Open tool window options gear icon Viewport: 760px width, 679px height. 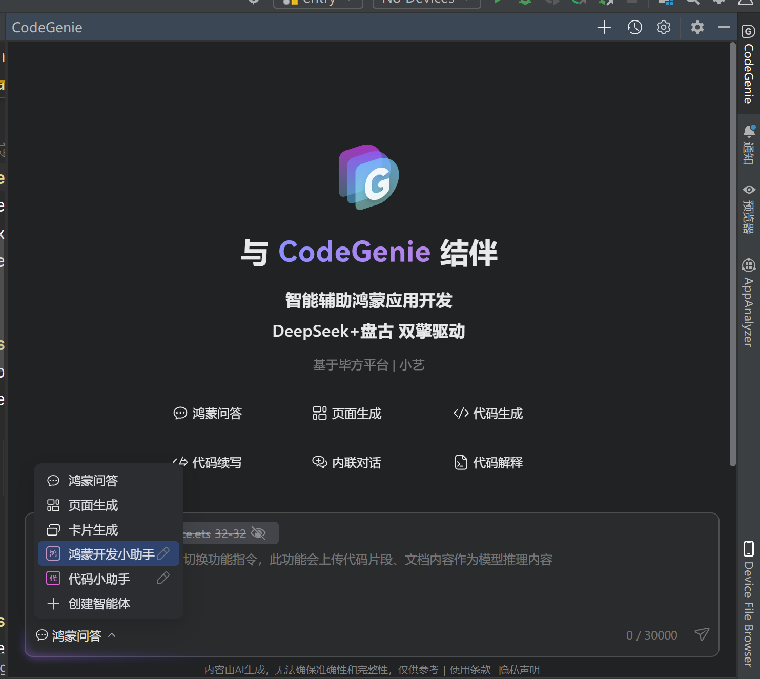697,27
